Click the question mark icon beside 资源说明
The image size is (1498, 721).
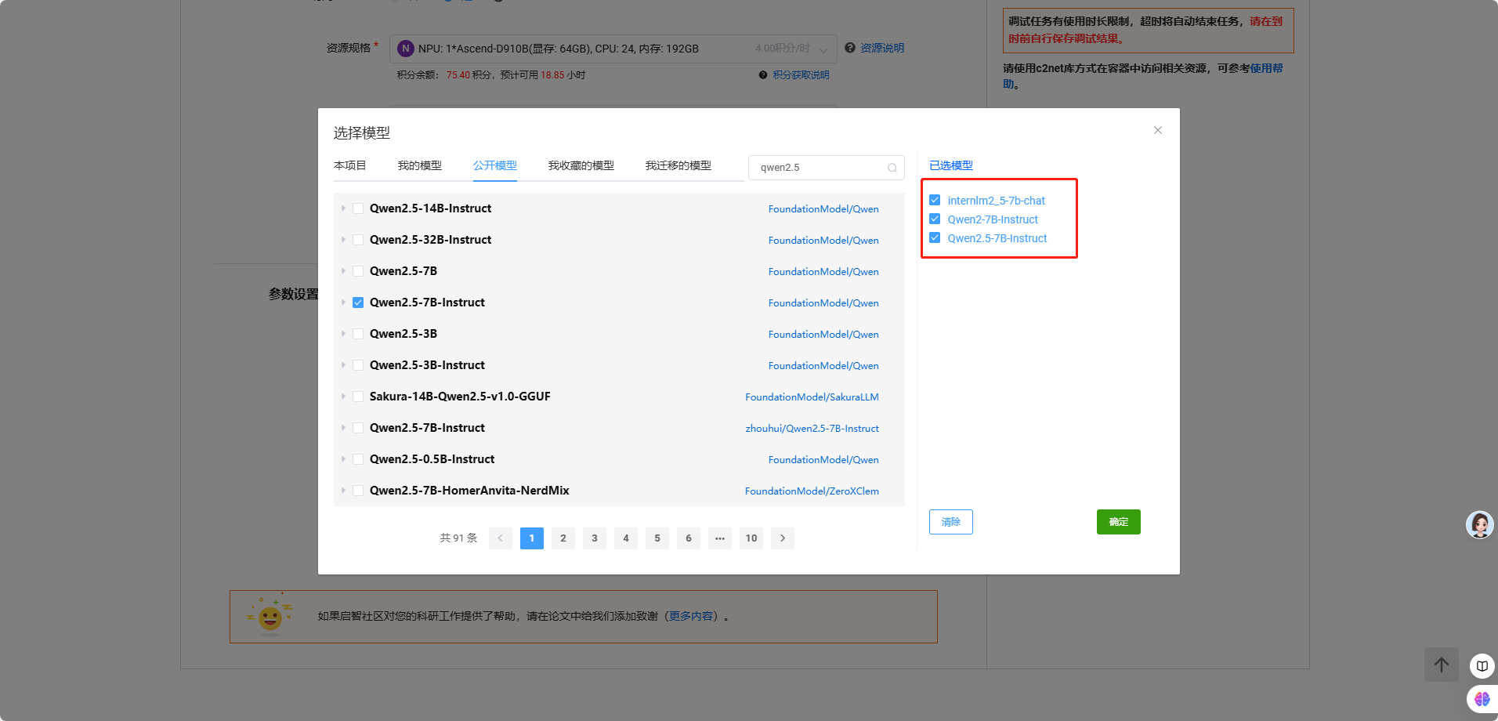point(850,48)
